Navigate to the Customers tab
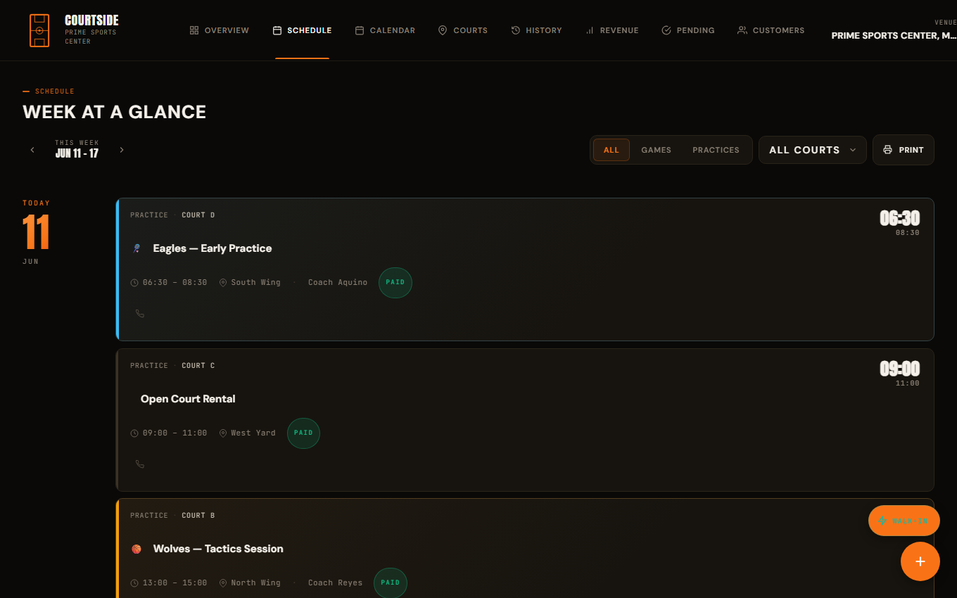The height and width of the screenshot is (598, 957). (771, 30)
